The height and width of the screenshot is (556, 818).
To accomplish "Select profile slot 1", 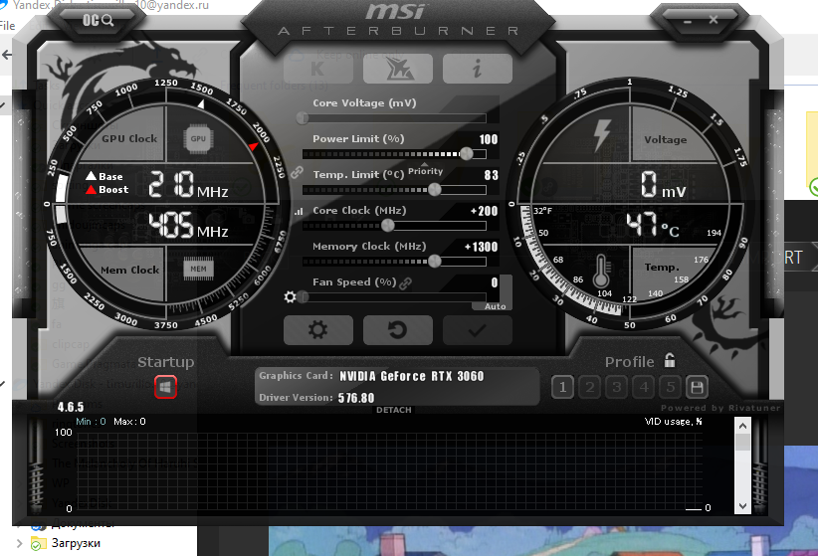I will pyautogui.click(x=562, y=388).
